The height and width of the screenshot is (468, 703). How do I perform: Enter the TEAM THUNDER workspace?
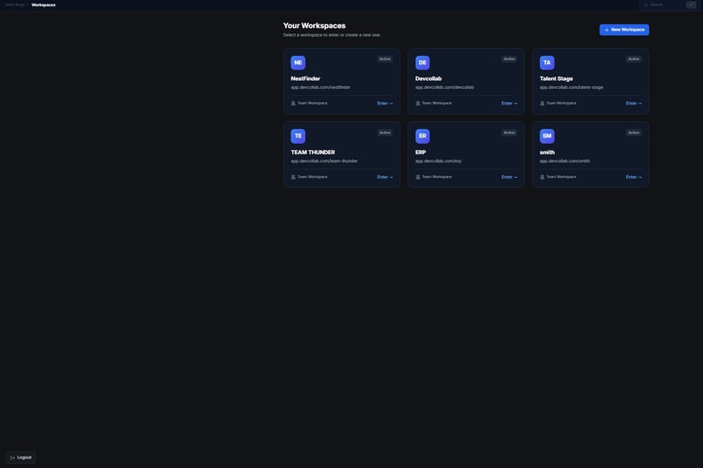click(385, 177)
